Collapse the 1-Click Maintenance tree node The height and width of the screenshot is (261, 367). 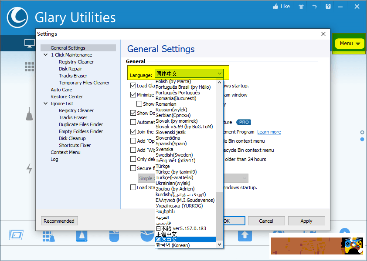(45, 55)
